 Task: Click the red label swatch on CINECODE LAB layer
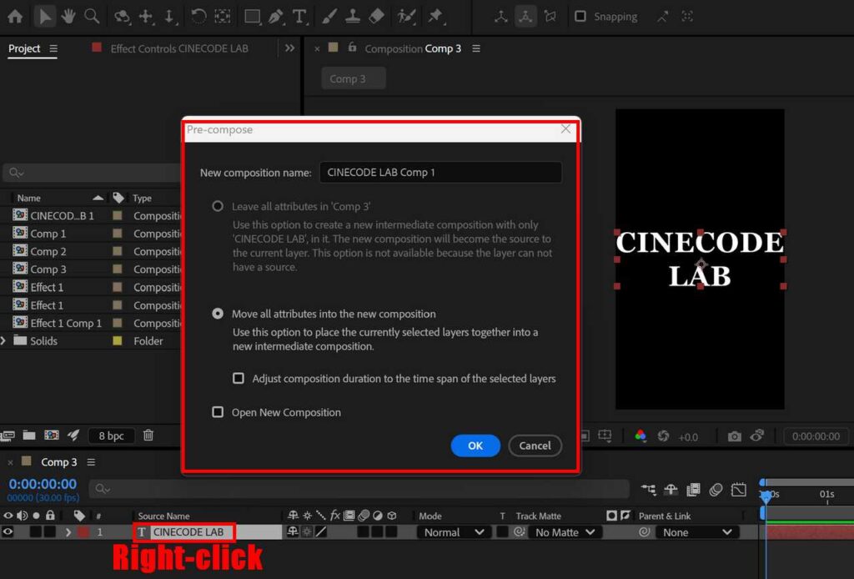pyautogui.click(x=83, y=532)
